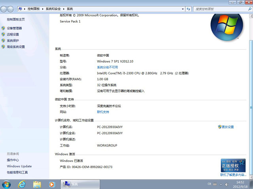253x189 pixels.
Task: Click the 1.00 GB RAM value
Action: tap(102, 79)
